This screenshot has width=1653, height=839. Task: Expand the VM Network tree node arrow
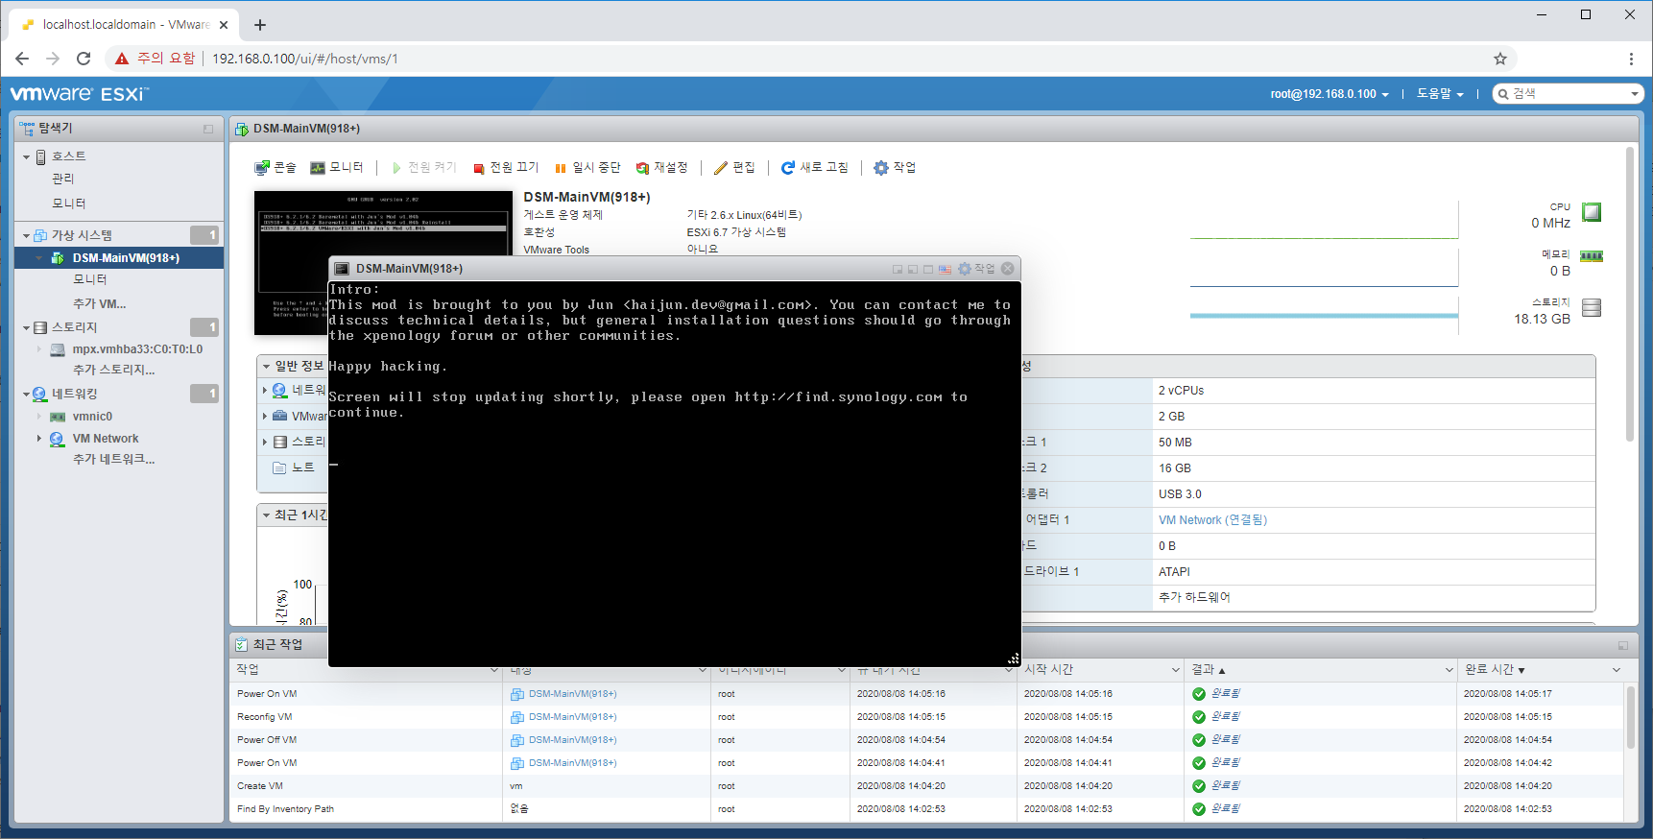click(x=39, y=439)
